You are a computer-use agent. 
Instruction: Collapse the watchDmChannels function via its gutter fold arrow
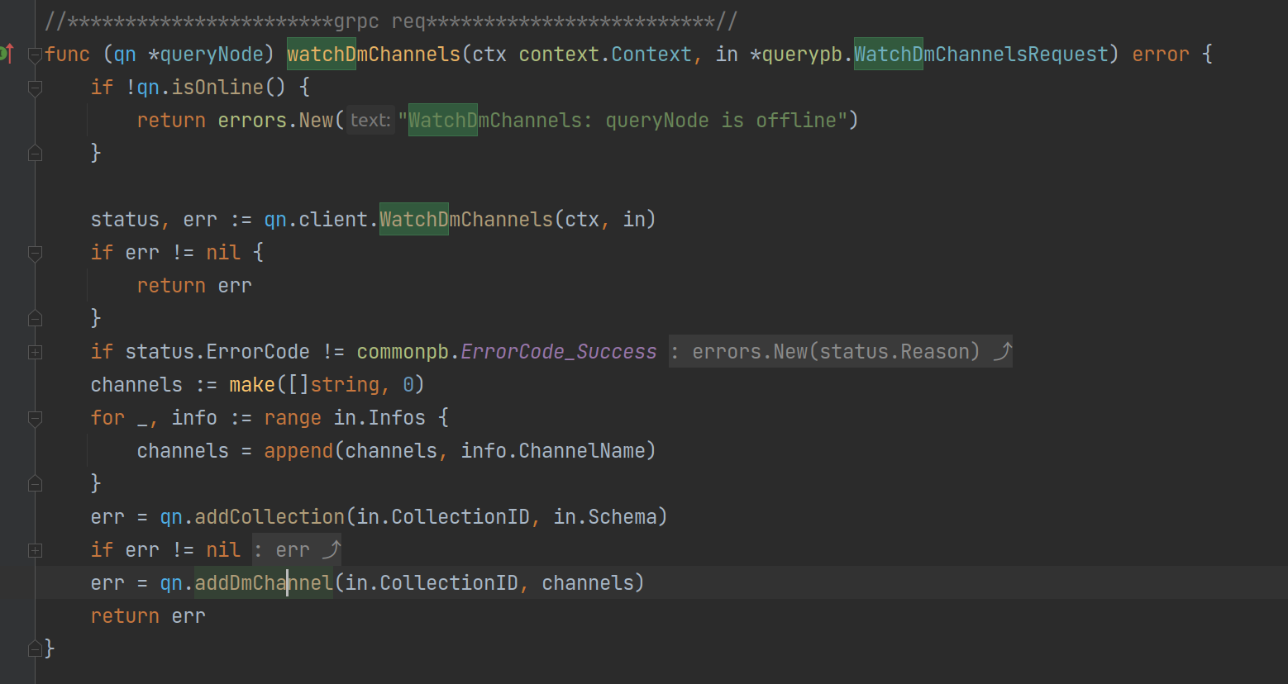[x=34, y=54]
